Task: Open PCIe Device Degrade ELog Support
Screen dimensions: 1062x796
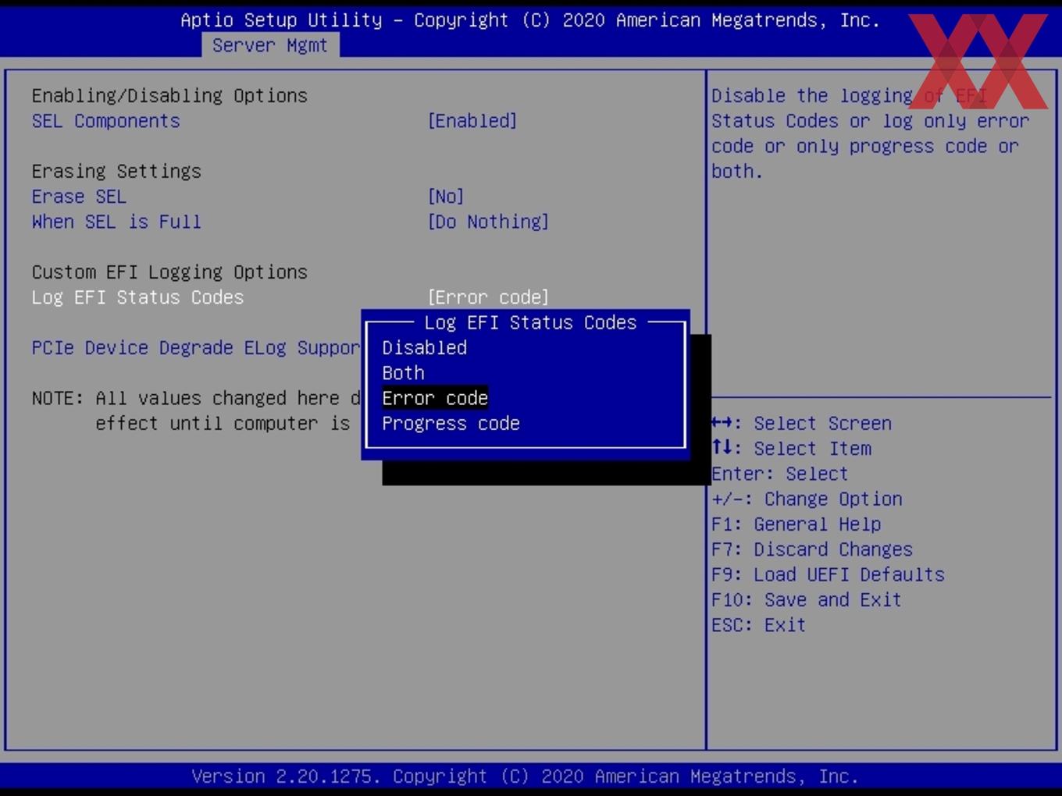Action: click(196, 348)
